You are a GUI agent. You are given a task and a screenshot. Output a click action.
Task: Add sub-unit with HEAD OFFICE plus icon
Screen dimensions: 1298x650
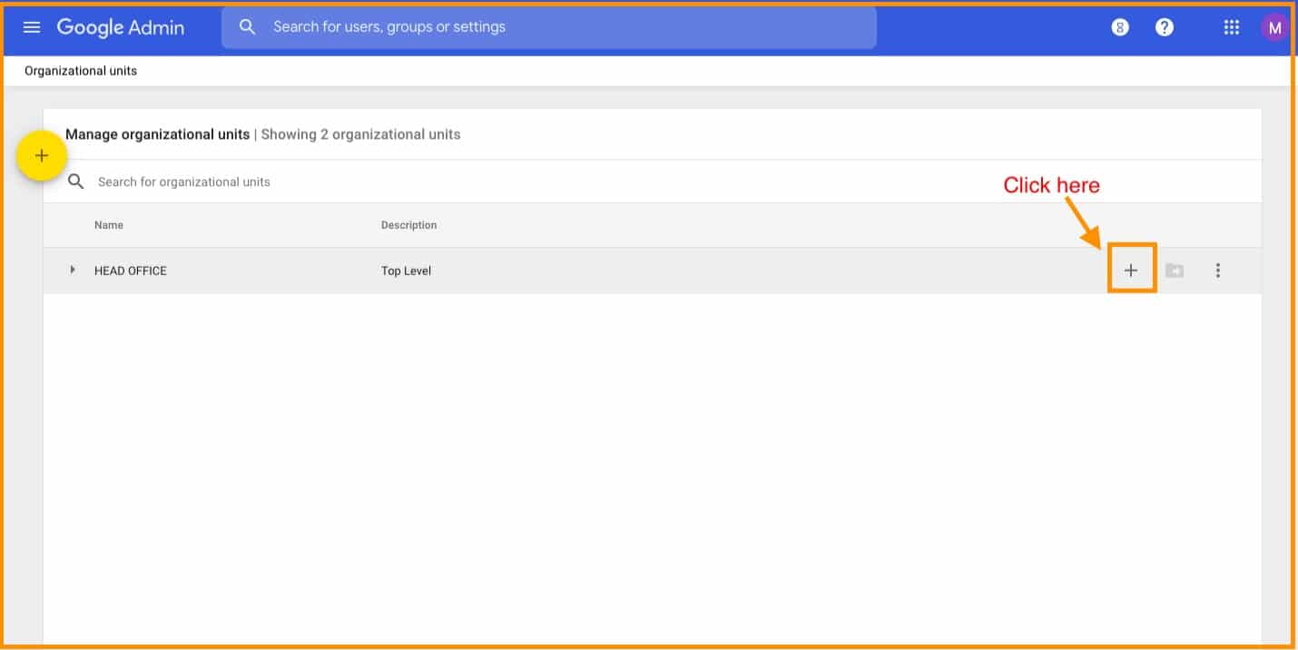pos(1131,271)
